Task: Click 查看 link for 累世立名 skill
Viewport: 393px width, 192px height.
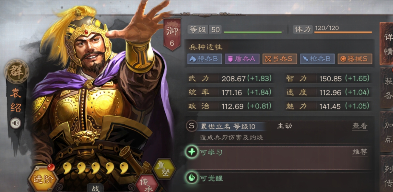Action: [360, 126]
